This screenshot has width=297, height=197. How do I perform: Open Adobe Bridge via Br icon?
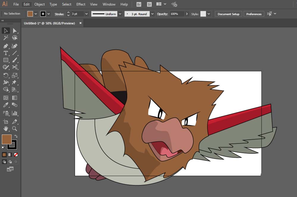click(139, 4)
